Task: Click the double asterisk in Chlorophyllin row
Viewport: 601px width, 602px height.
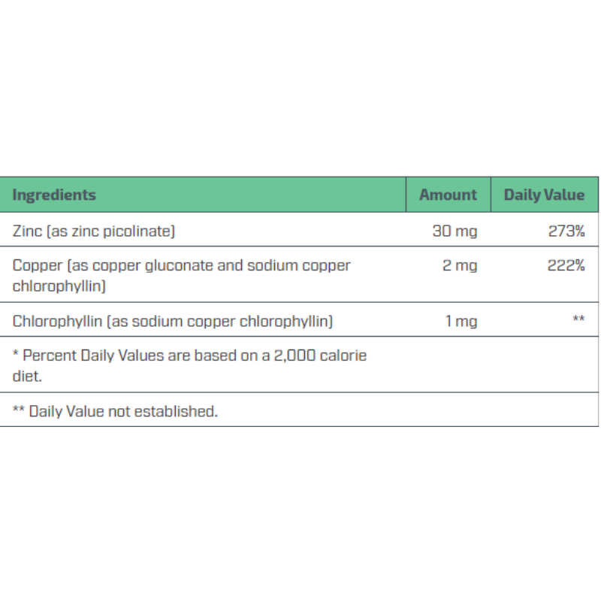Action: pyautogui.click(x=578, y=319)
